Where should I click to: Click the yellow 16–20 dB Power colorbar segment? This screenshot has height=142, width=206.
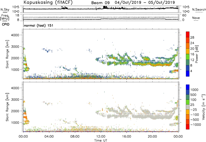188,51
